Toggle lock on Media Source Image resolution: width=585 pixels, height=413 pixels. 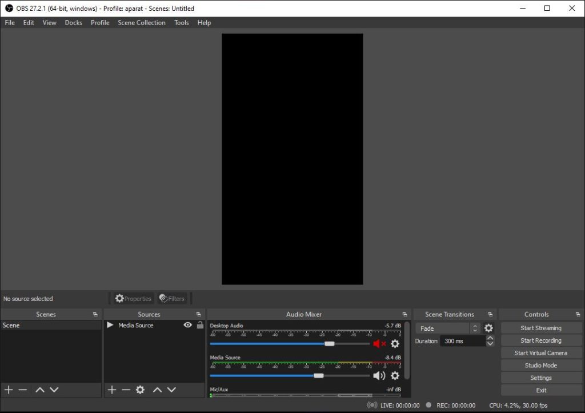[x=200, y=325]
